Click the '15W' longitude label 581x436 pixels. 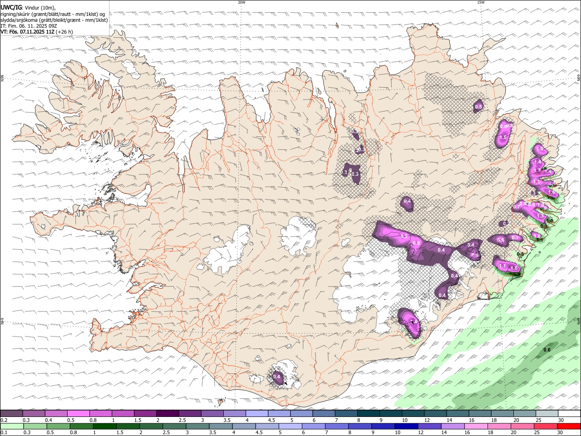point(481,2)
